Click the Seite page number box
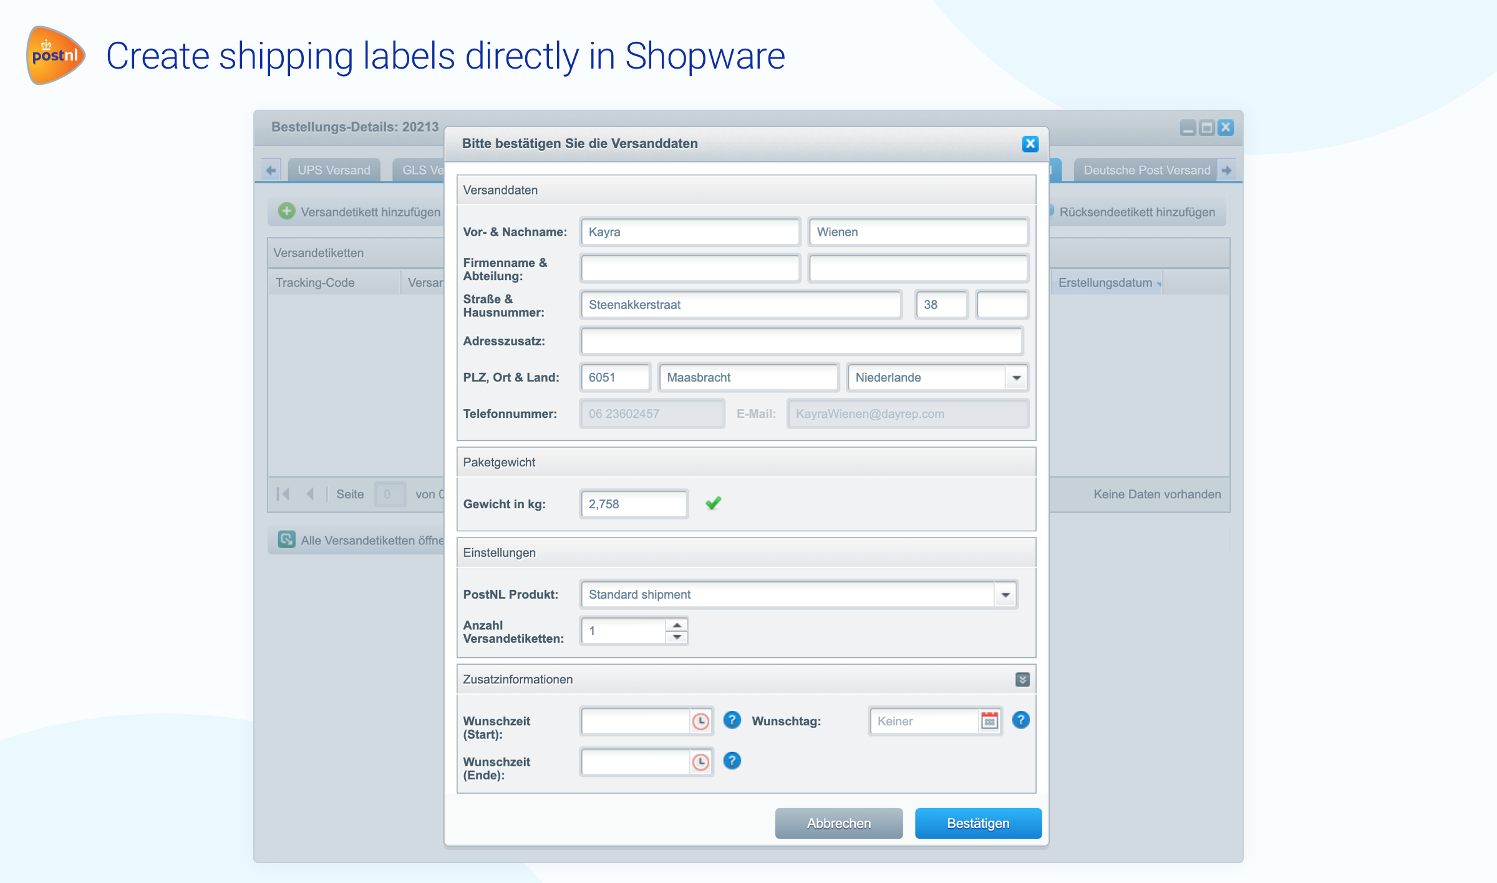Screen dimensions: 1497x883 [389, 494]
